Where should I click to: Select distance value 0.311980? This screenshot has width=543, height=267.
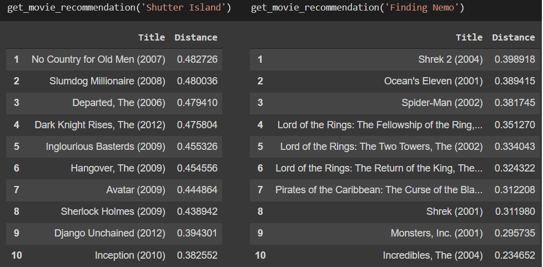515,211
